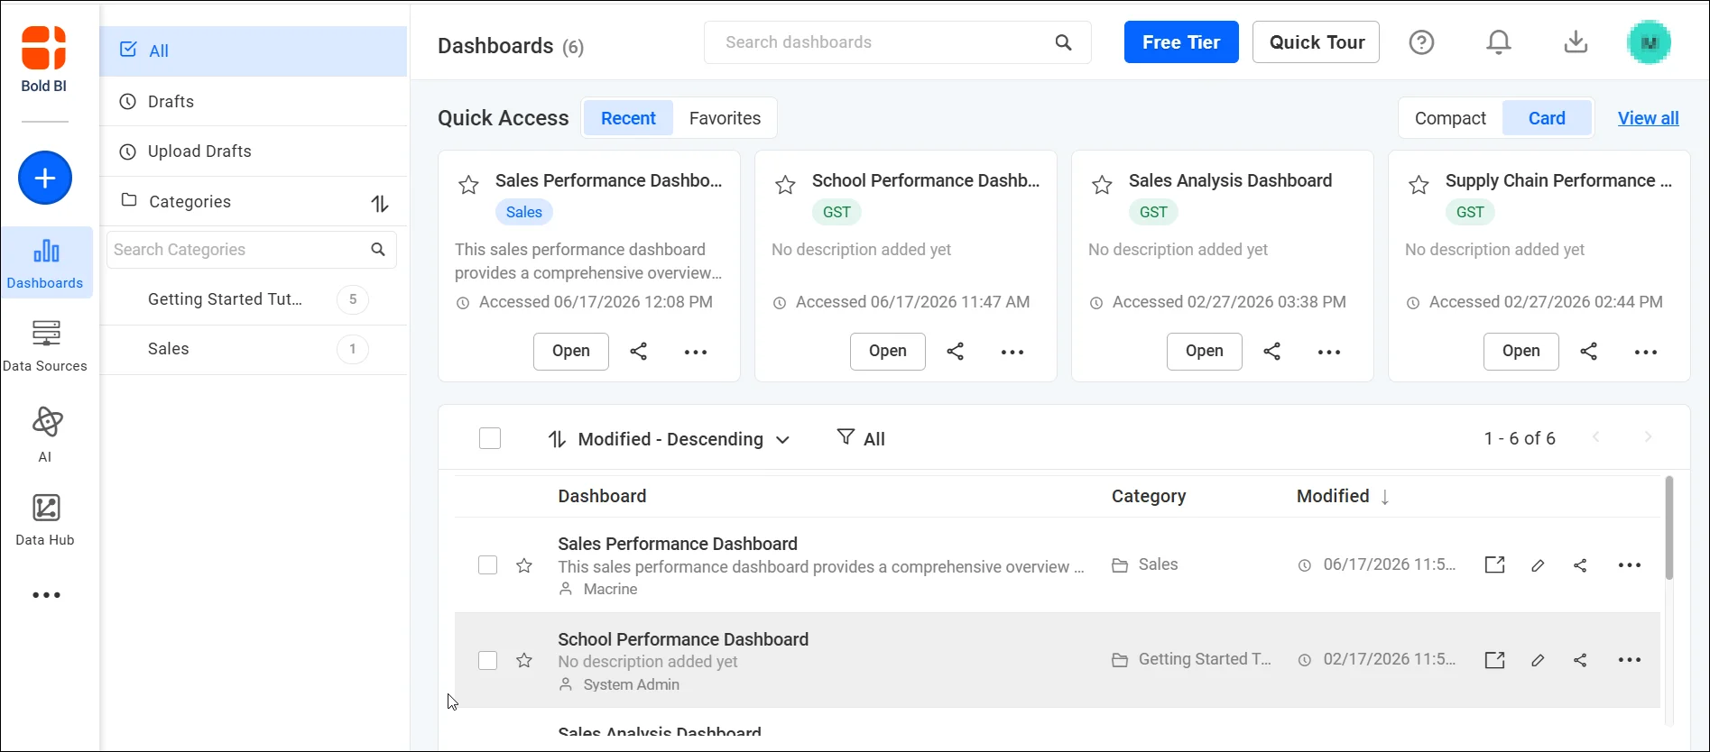Open more options for Sales Performance Dashboard row
The image size is (1710, 752).
[1630, 565]
